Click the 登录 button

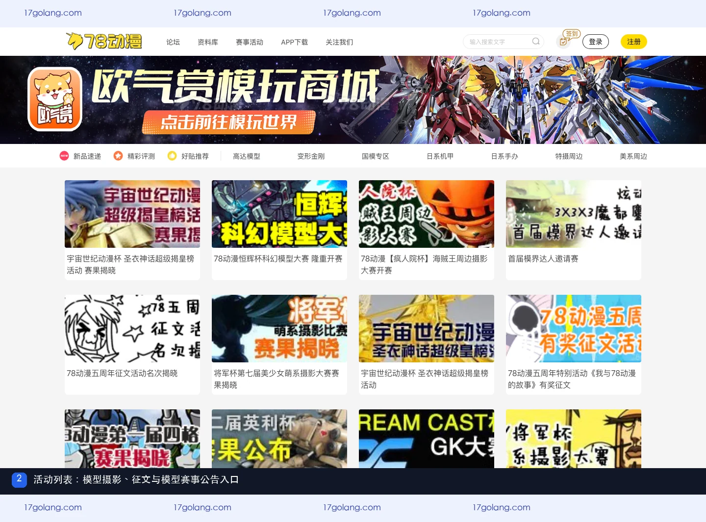coord(596,42)
